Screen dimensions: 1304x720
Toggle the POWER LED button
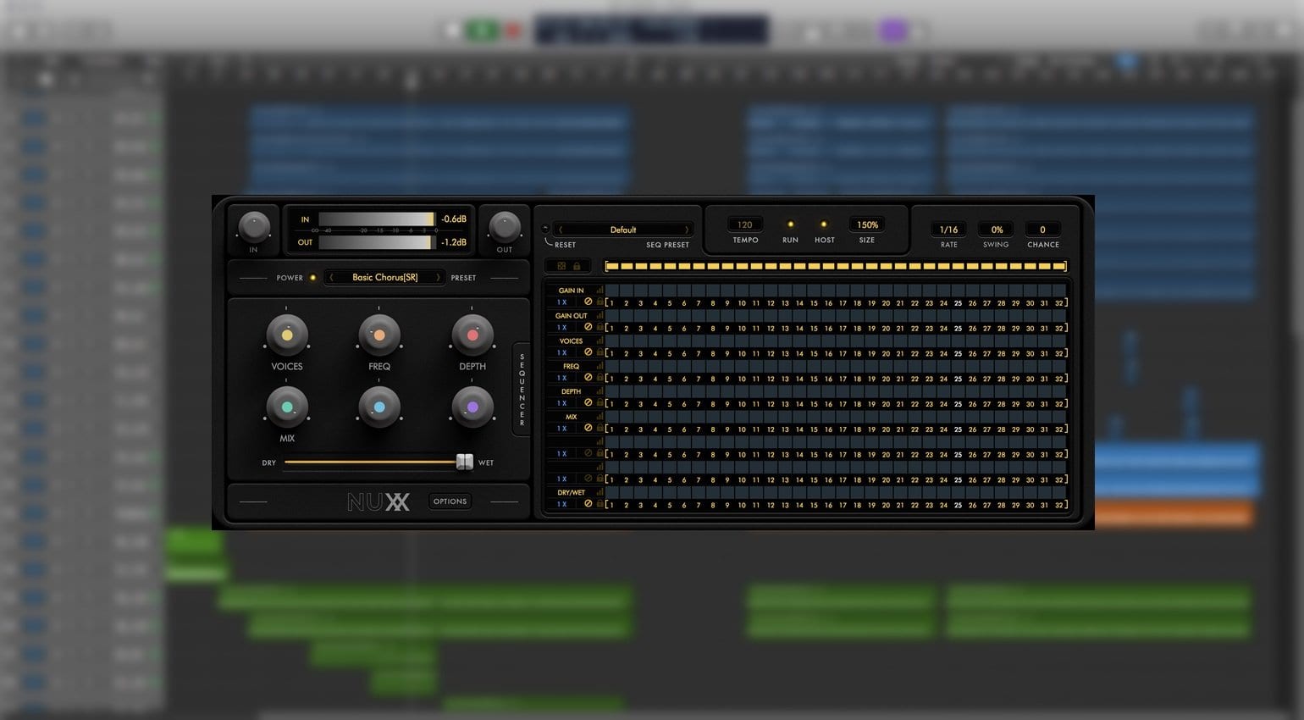pos(312,278)
